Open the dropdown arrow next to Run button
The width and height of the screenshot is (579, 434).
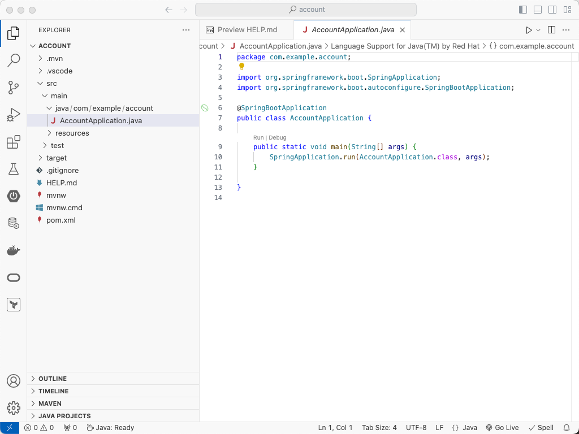(538, 30)
